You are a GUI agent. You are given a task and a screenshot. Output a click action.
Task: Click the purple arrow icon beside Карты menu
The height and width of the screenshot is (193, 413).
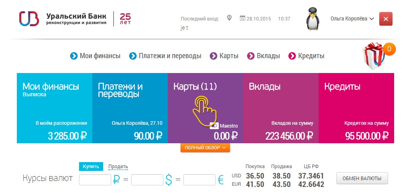[214, 56]
